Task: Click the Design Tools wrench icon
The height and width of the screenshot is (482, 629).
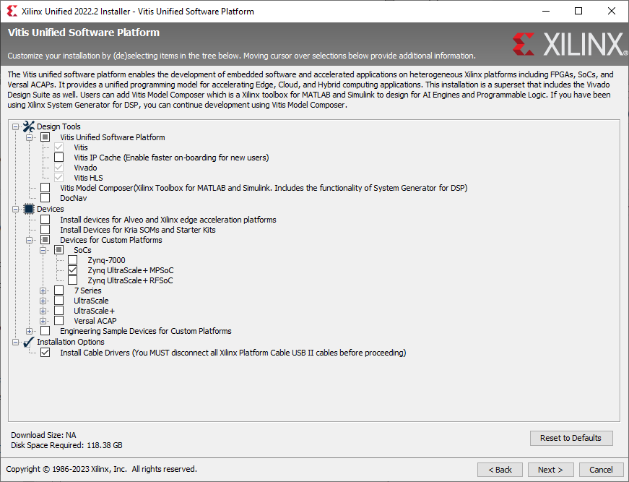Action: (29, 126)
